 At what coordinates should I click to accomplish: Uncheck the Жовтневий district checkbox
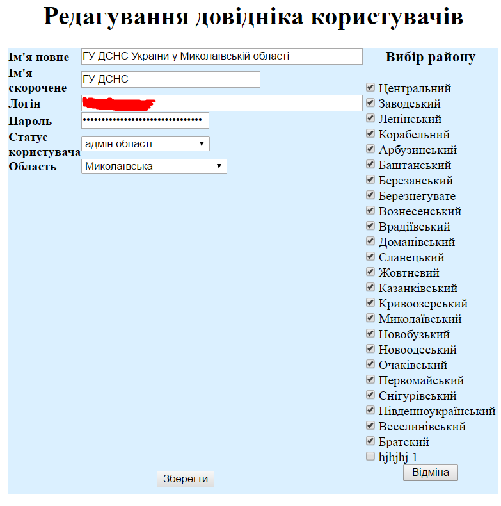pos(370,272)
